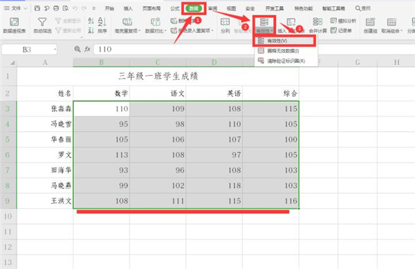Expand the 高亮重复项 dropdown arrow
The height and width of the screenshot is (269, 415).
click(139, 31)
